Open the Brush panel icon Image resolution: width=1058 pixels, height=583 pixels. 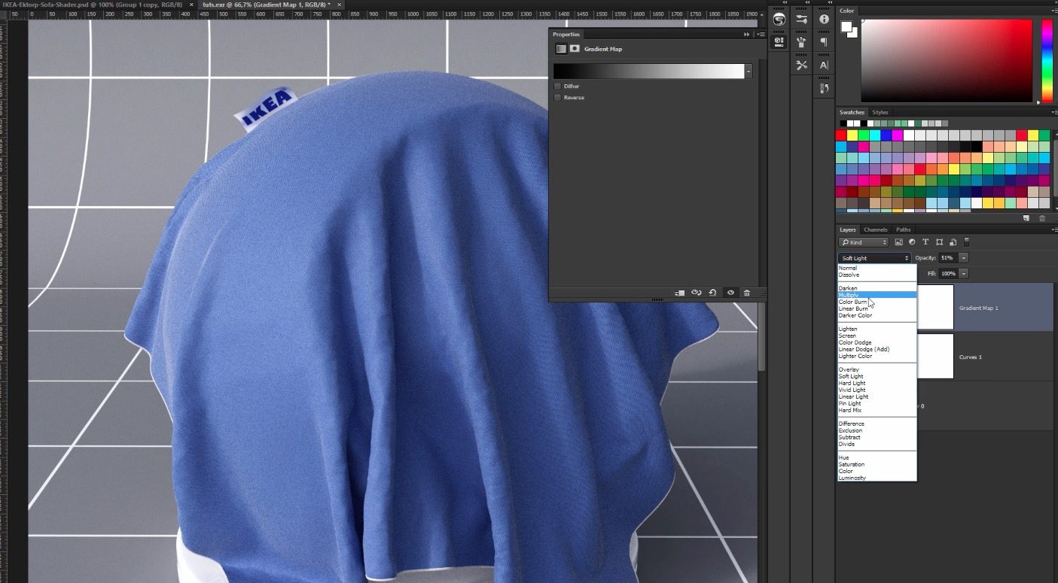click(x=801, y=42)
